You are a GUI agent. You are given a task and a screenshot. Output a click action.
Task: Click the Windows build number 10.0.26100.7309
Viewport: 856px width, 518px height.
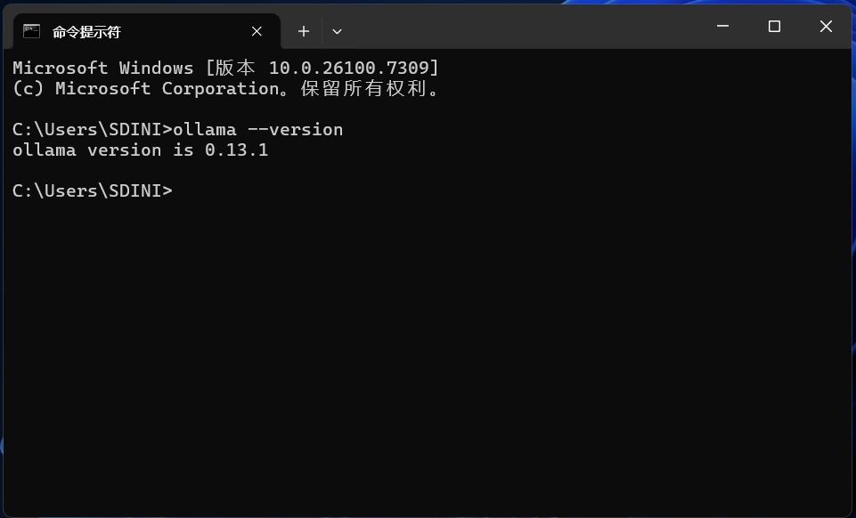pos(349,69)
